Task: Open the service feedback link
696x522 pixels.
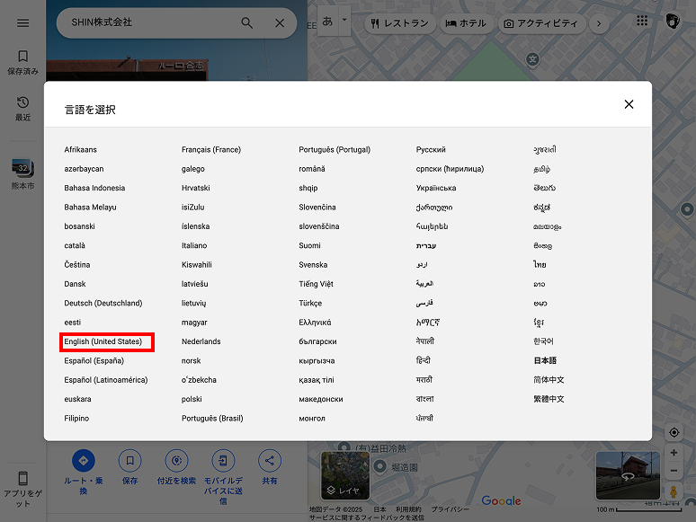Action: (367, 518)
